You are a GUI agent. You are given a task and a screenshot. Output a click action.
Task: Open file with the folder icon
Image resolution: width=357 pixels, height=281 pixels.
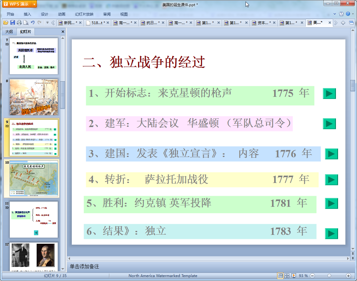coord(6,23)
